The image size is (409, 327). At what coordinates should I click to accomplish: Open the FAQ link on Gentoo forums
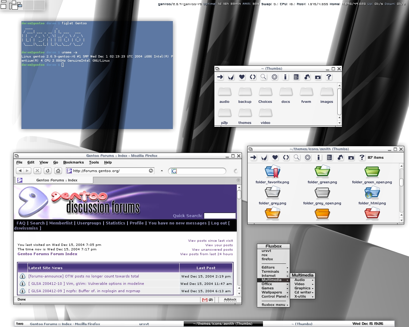21,223
